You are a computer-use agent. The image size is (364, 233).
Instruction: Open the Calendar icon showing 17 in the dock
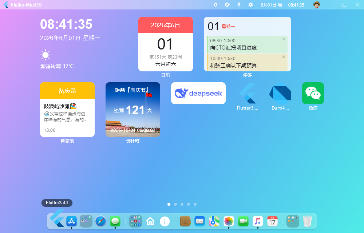272,221
